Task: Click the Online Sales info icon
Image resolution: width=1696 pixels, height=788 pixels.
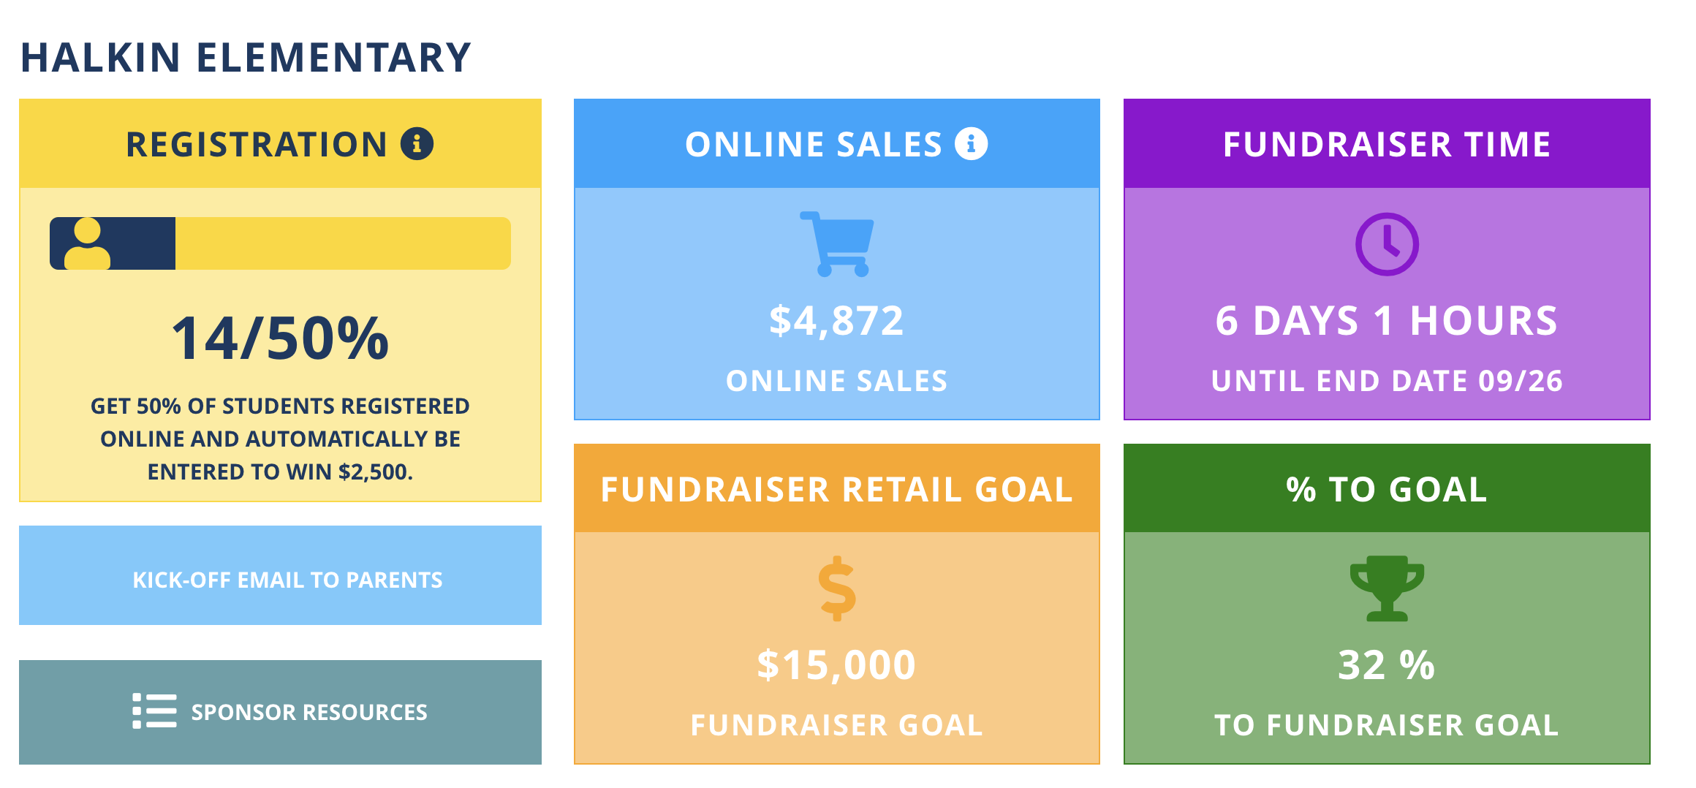Action: coord(971,143)
